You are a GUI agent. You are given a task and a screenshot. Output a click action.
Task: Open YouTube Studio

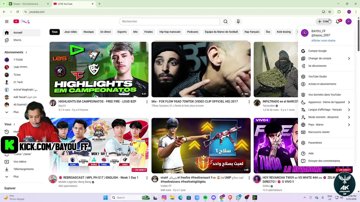(x=326, y=77)
